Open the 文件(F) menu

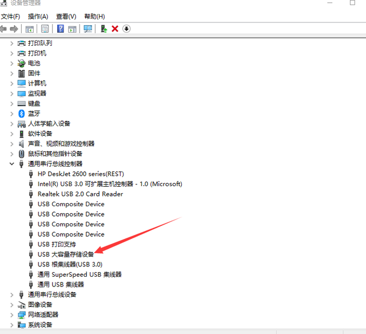point(10,17)
